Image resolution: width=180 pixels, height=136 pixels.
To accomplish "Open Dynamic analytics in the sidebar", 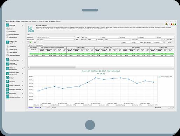I will [x=13, y=50].
